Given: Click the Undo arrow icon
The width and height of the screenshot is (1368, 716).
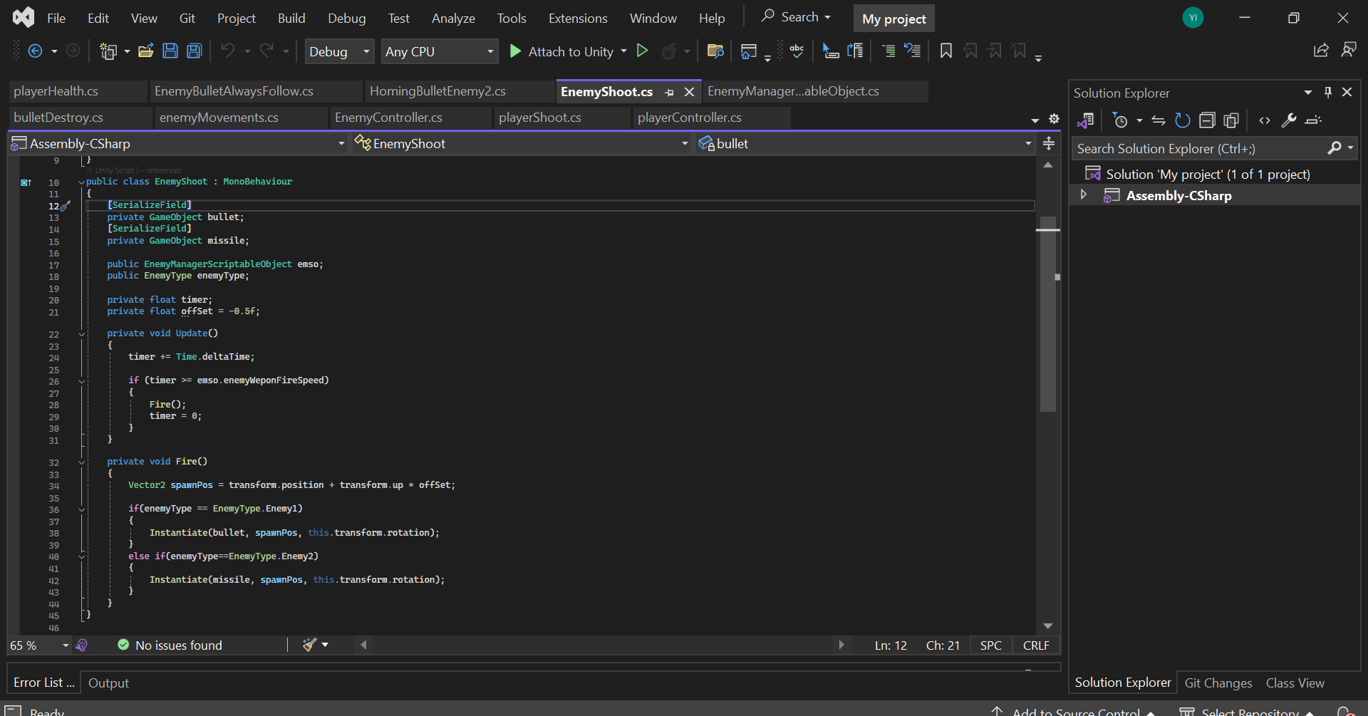Looking at the screenshot, I should (x=228, y=51).
